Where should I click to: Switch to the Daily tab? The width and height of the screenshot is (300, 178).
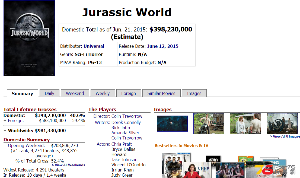click(49, 93)
